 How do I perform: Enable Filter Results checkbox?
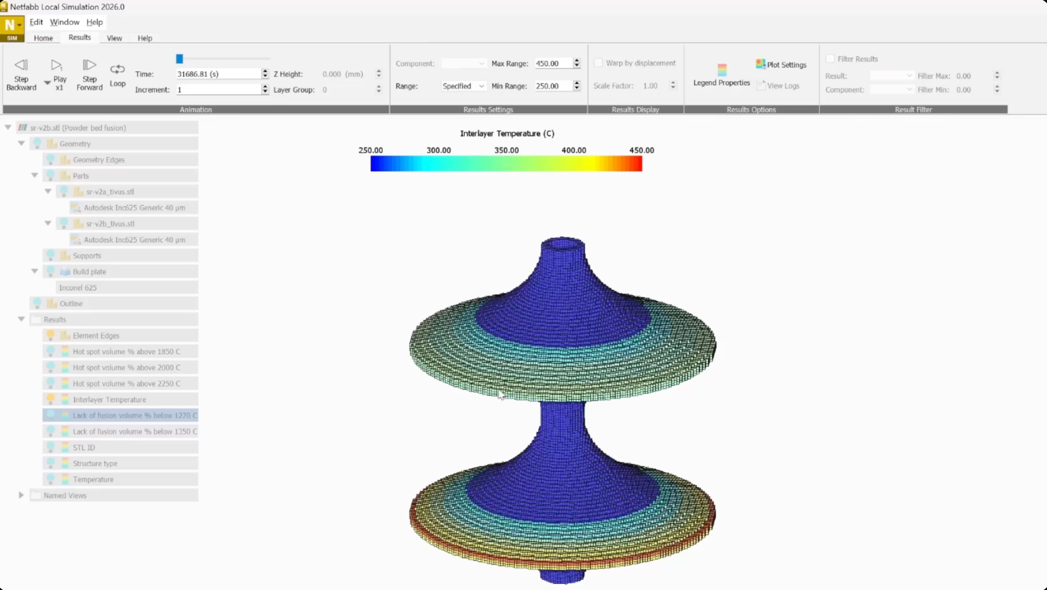pyautogui.click(x=830, y=59)
